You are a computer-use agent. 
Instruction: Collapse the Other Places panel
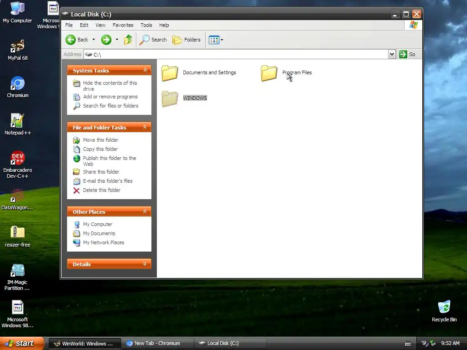coord(145,211)
